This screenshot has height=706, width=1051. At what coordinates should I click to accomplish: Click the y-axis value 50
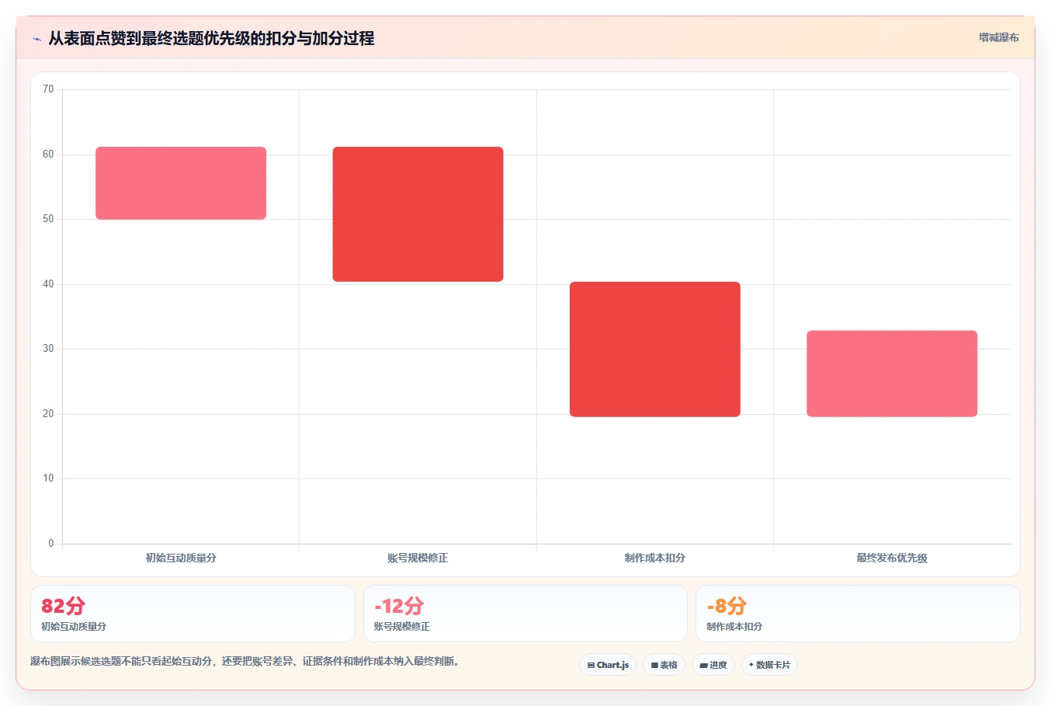click(48, 219)
